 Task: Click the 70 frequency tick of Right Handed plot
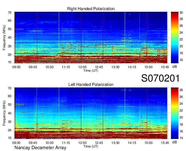coord(10,13)
